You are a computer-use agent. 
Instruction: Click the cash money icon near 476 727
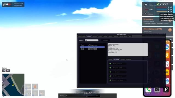tap(158, 4)
